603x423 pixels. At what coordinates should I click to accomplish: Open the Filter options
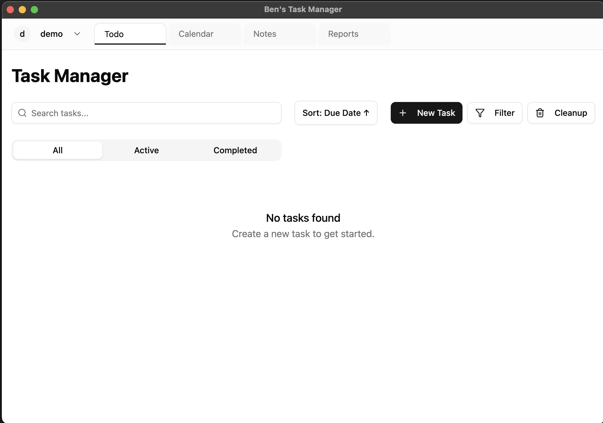pos(494,113)
